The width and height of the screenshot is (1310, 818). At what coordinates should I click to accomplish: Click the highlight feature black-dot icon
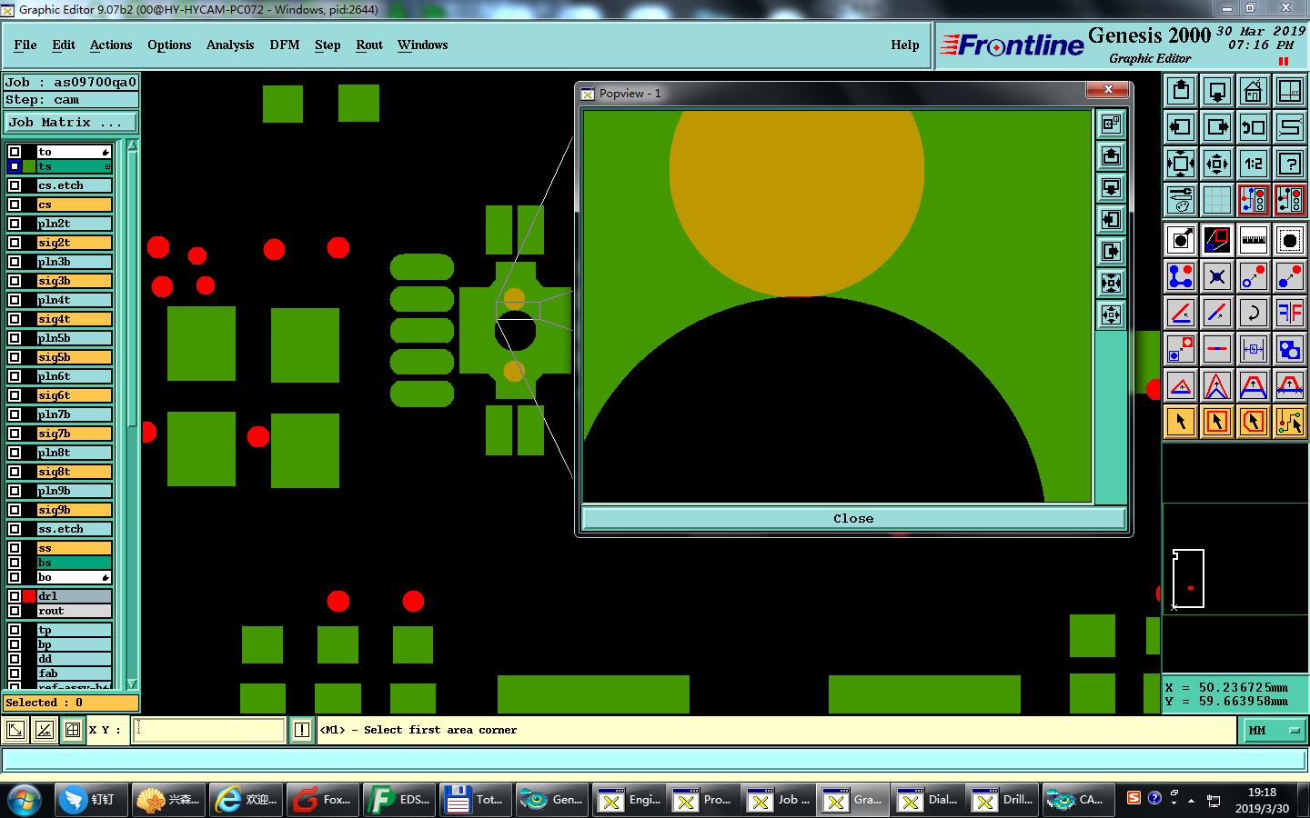click(x=1290, y=240)
